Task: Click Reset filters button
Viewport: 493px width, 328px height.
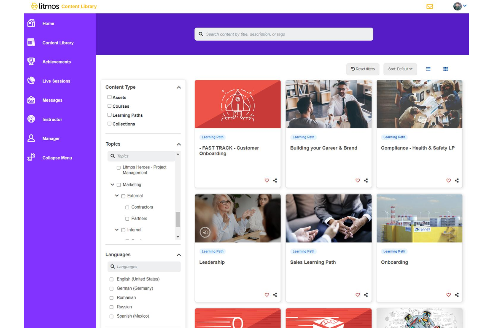Action: click(363, 69)
